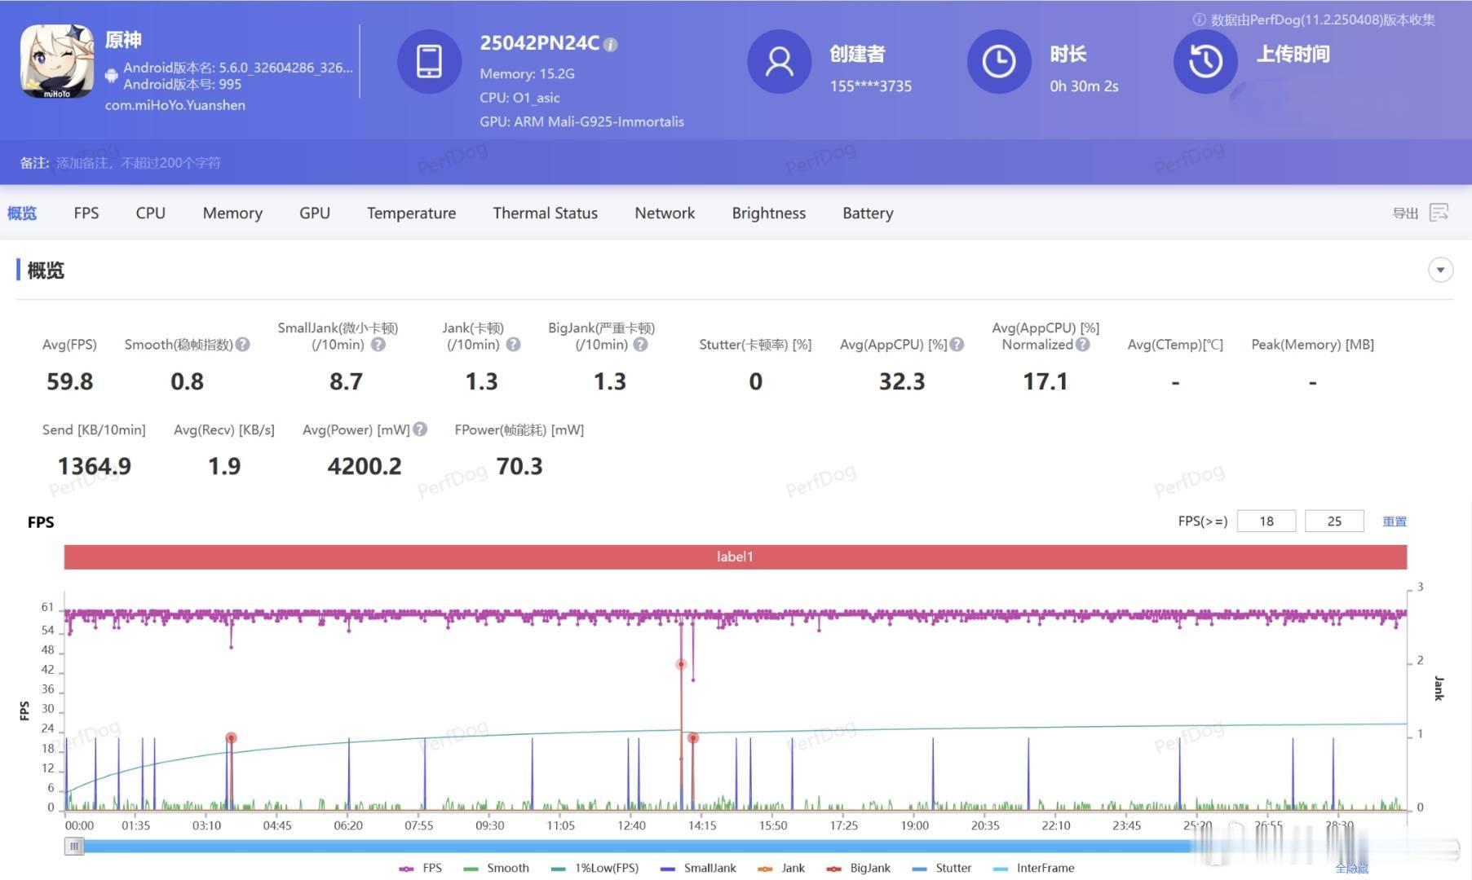Click the duration clock icon
The height and width of the screenshot is (880, 1472).
click(998, 62)
